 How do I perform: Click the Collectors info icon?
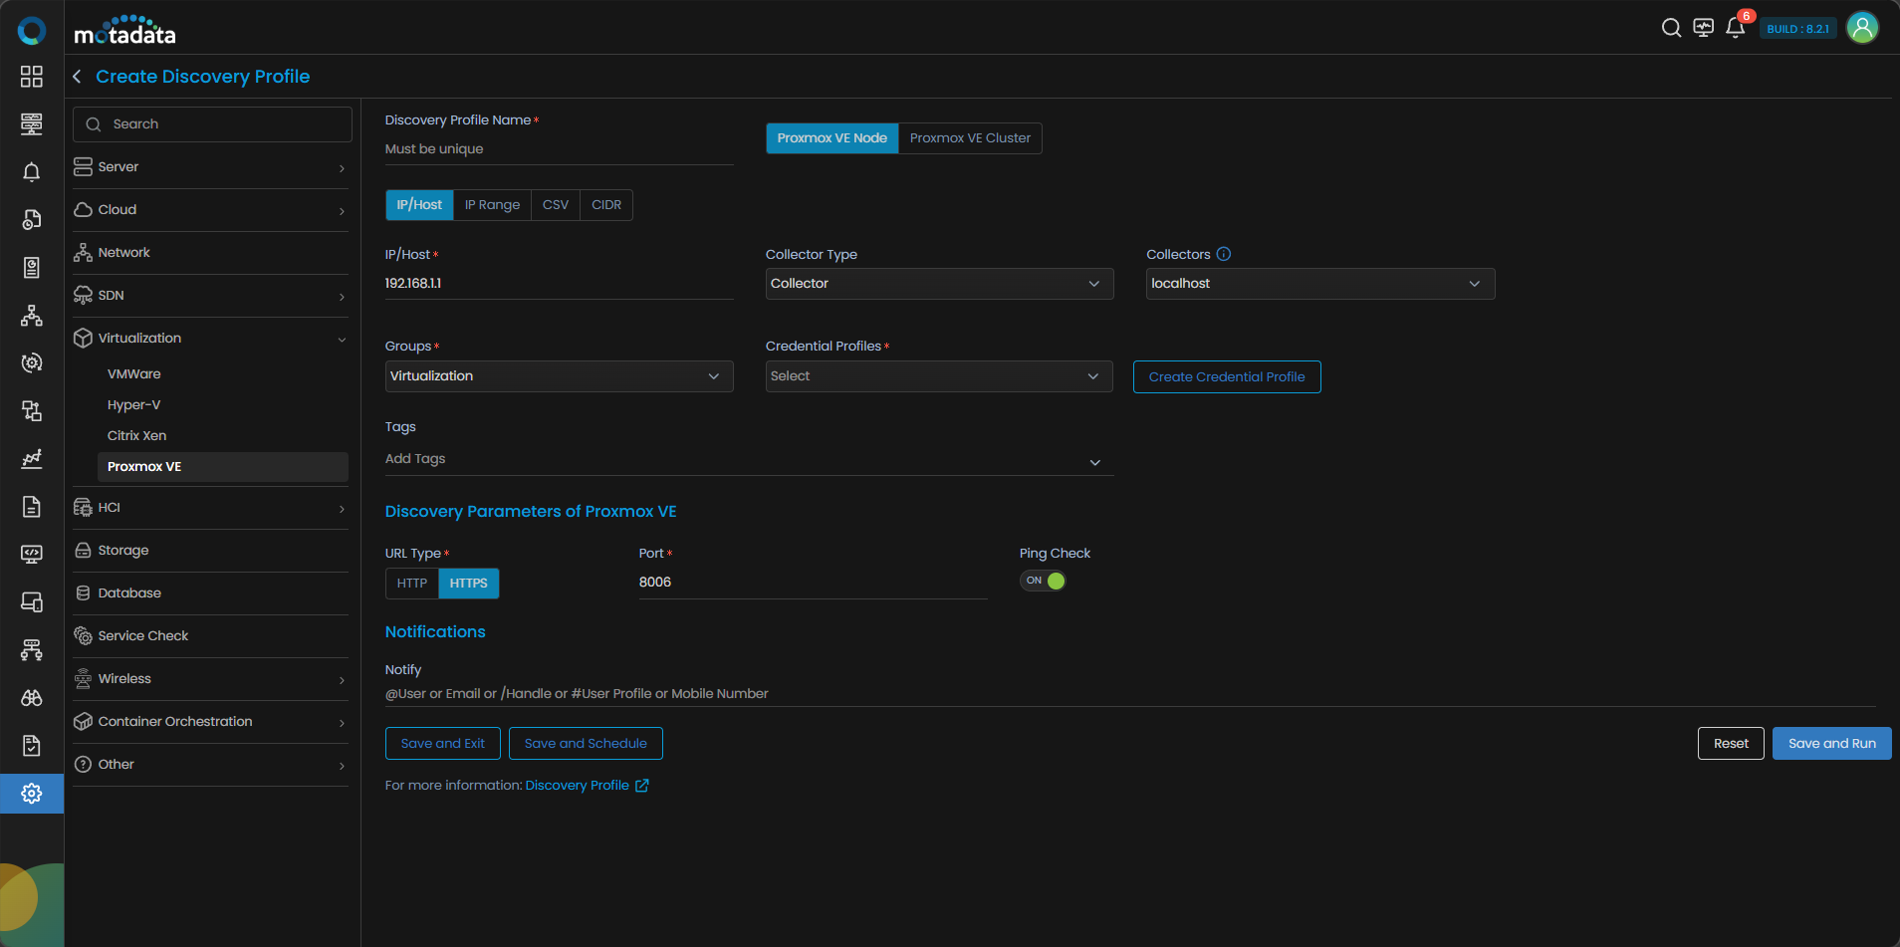[x=1224, y=254]
